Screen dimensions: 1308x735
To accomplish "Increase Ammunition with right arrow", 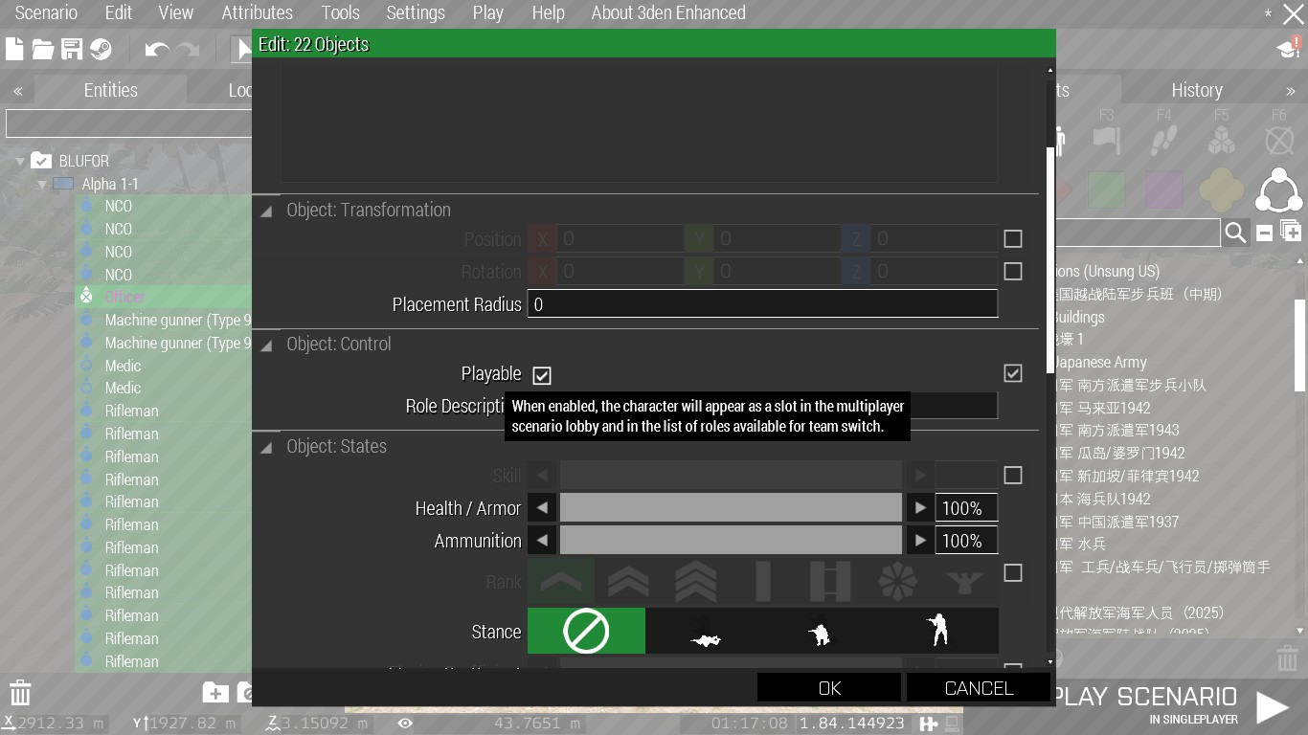I will pyautogui.click(x=920, y=541).
